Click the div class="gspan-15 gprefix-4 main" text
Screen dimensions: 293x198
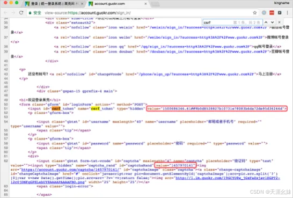[77, 91]
